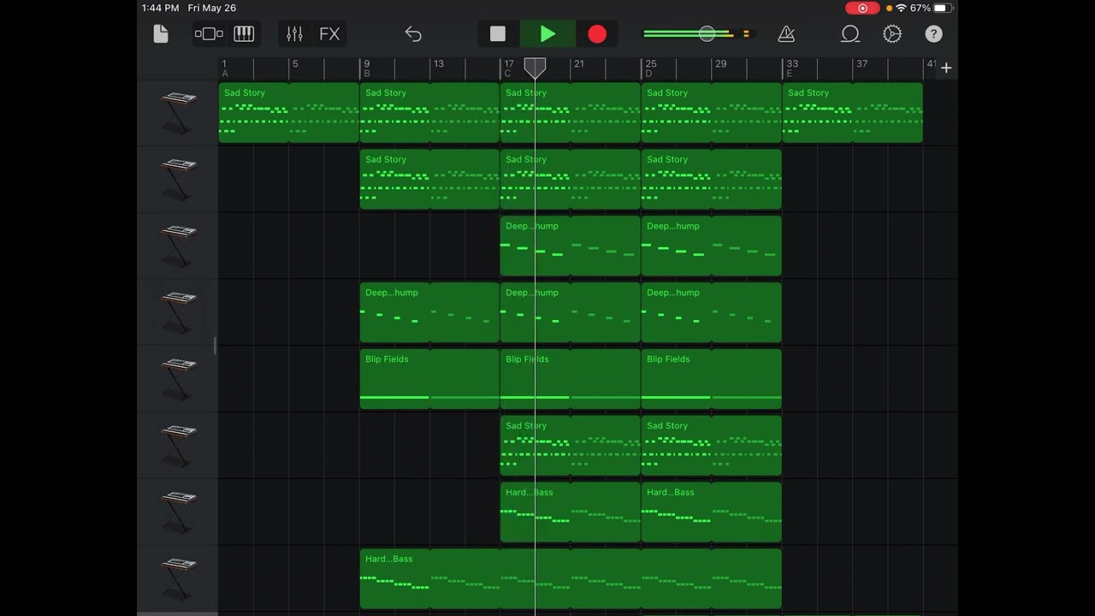Open song settings gear
This screenshot has width=1095, height=616.
(x=892, y=34)
